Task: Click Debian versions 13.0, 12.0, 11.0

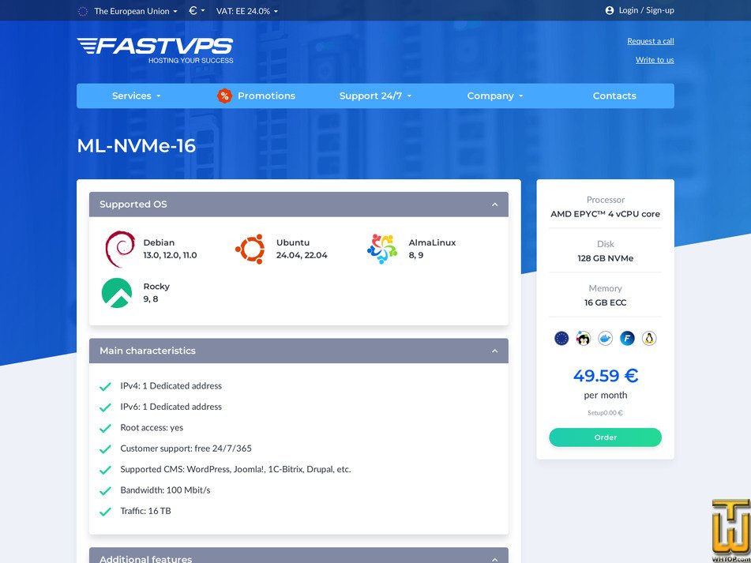Action: 170,255
